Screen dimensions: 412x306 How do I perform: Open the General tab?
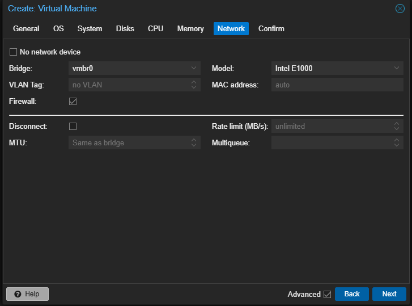[x=26, y=29]
